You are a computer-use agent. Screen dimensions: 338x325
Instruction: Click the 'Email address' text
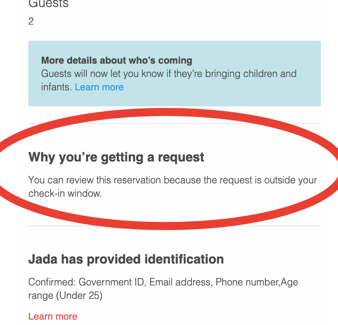point(180,282)
